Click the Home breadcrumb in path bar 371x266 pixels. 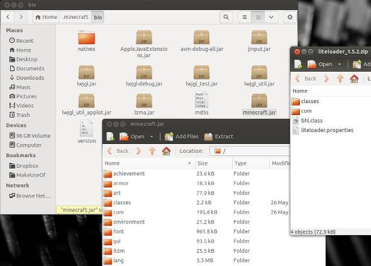coord(47,17)
